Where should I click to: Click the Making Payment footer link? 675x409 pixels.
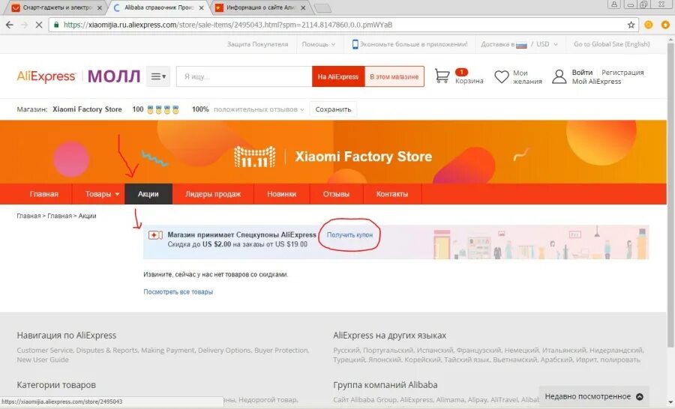[x=168, y=350]
